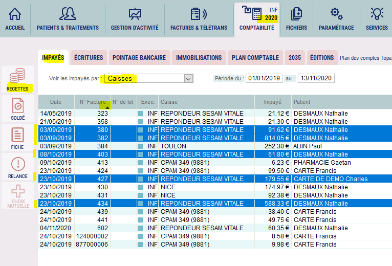Select invoice number 430
Screen dimensions: 392x266
tap(102, 187)
